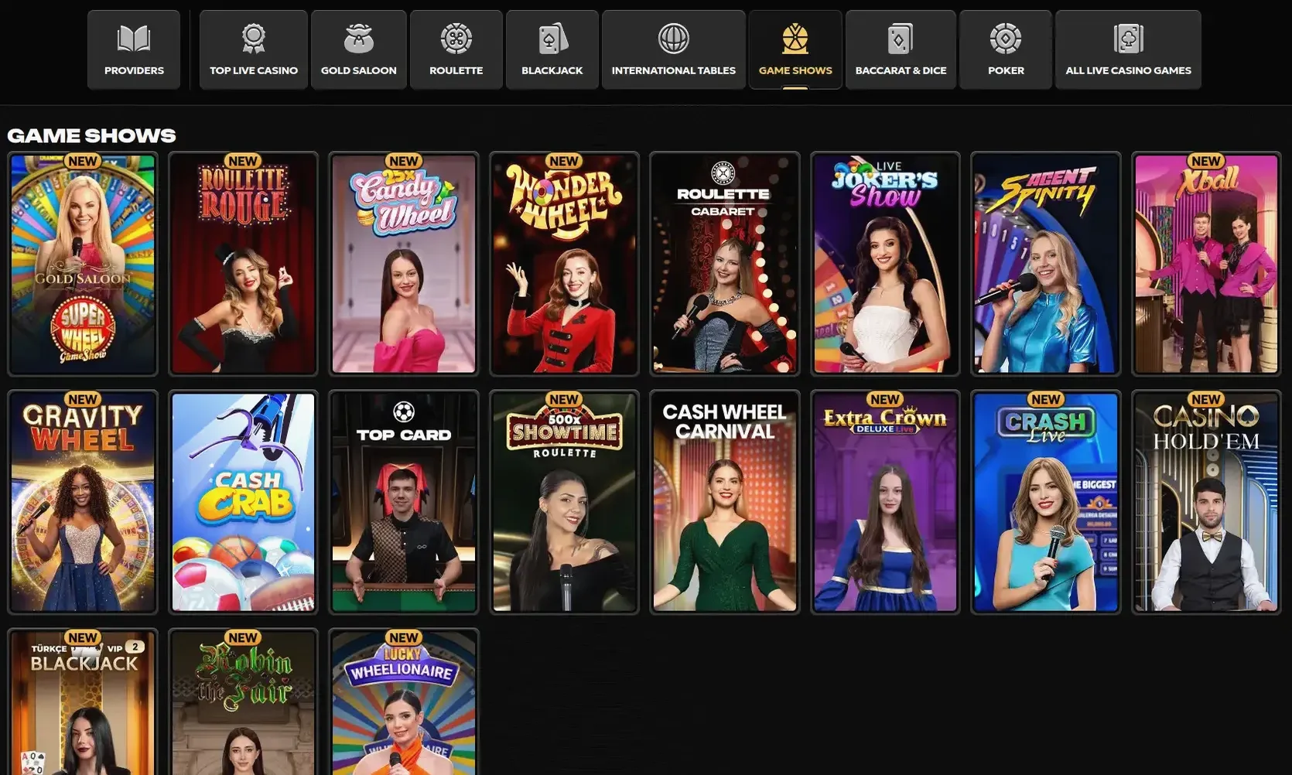Viewport: 1292px width, 775px height.
Task: Select the Roulette category tab
Action: [x=456, y=50]
